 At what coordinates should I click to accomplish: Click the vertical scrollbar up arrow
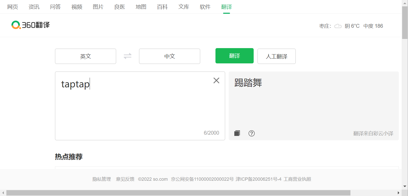pyautogui.click(x=405, y=3)
